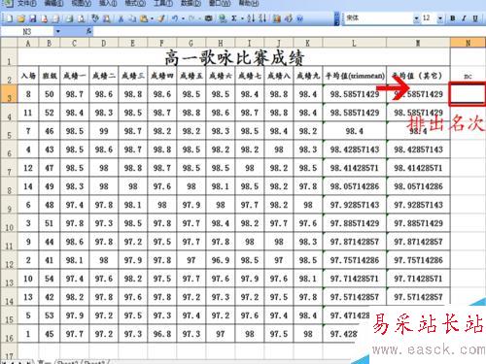Click into the formula bar input
The image size is (486, 364).
(289, 31)
